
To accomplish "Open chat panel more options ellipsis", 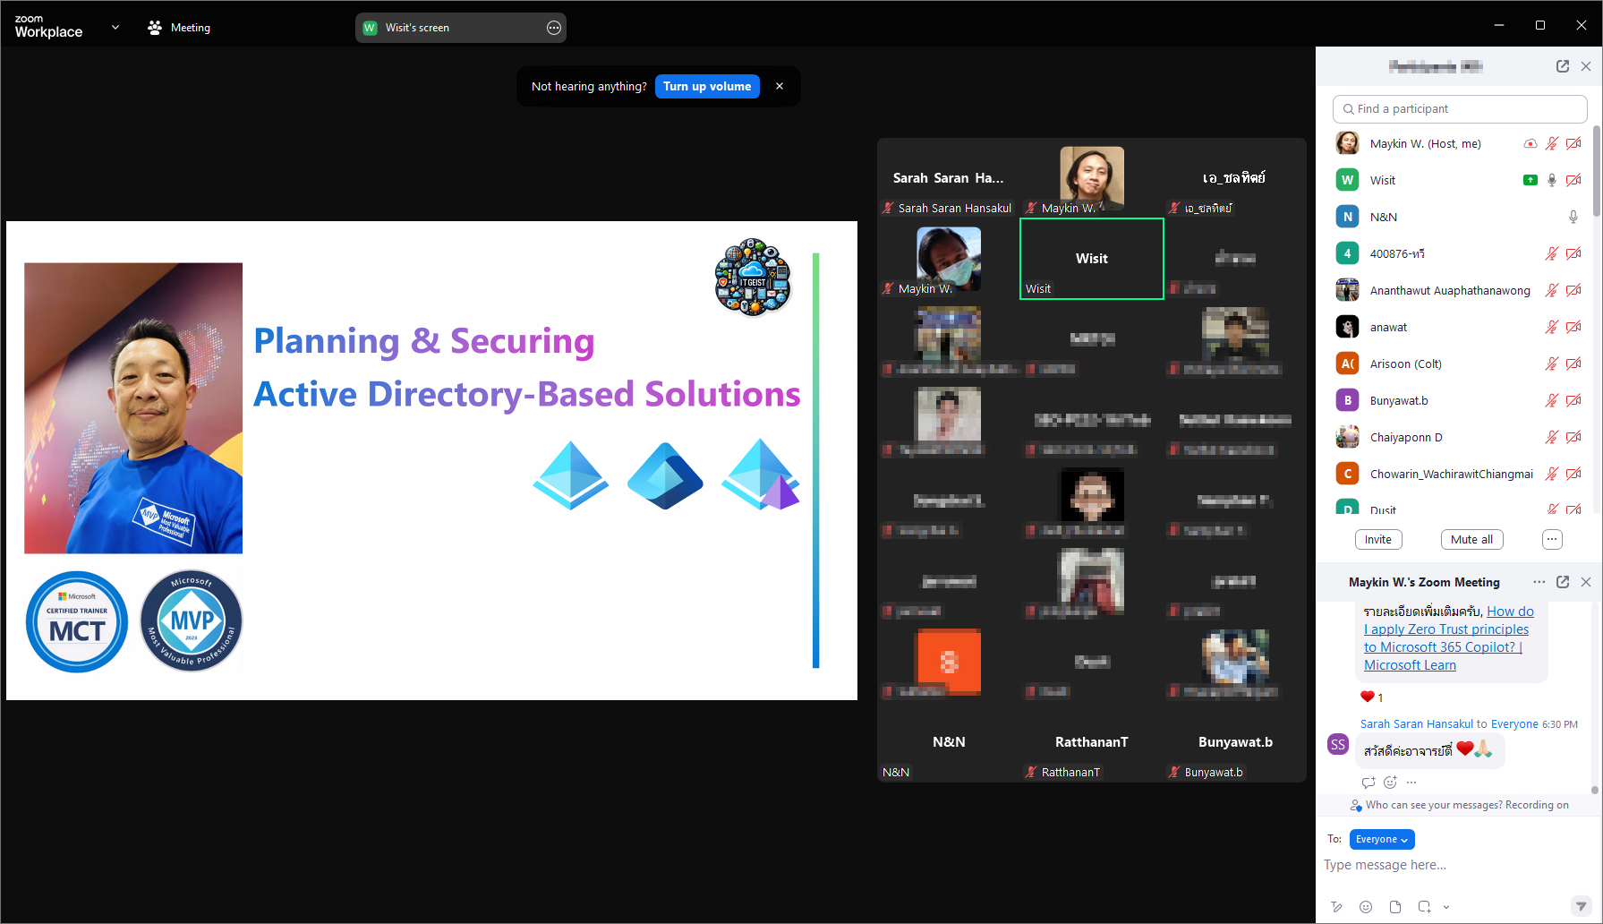I will click(x=1539, y=582).
